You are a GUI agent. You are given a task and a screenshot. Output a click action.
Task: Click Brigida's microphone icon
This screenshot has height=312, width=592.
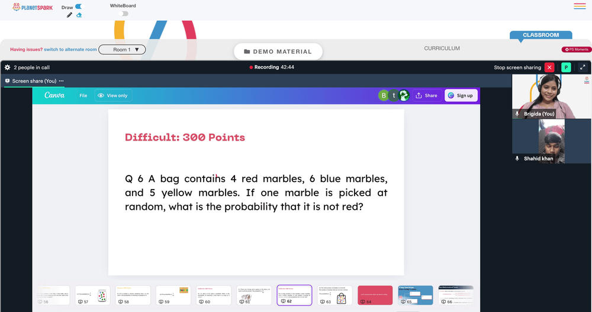[517, 113]
